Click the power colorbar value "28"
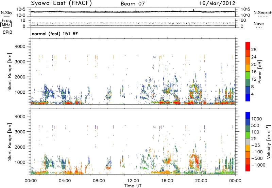 (254, 50)
